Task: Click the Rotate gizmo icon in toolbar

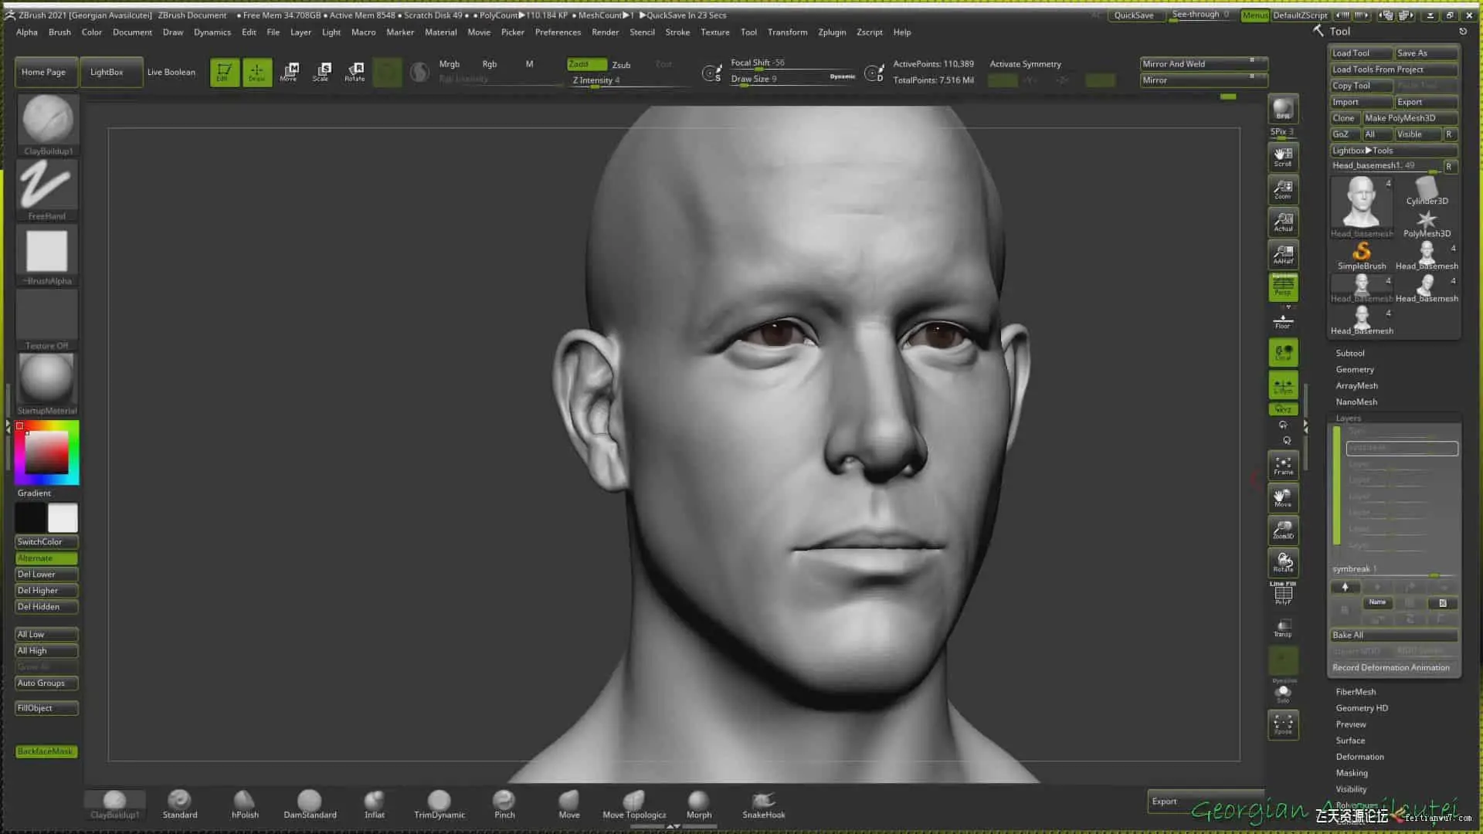Action: pos(355,72)
